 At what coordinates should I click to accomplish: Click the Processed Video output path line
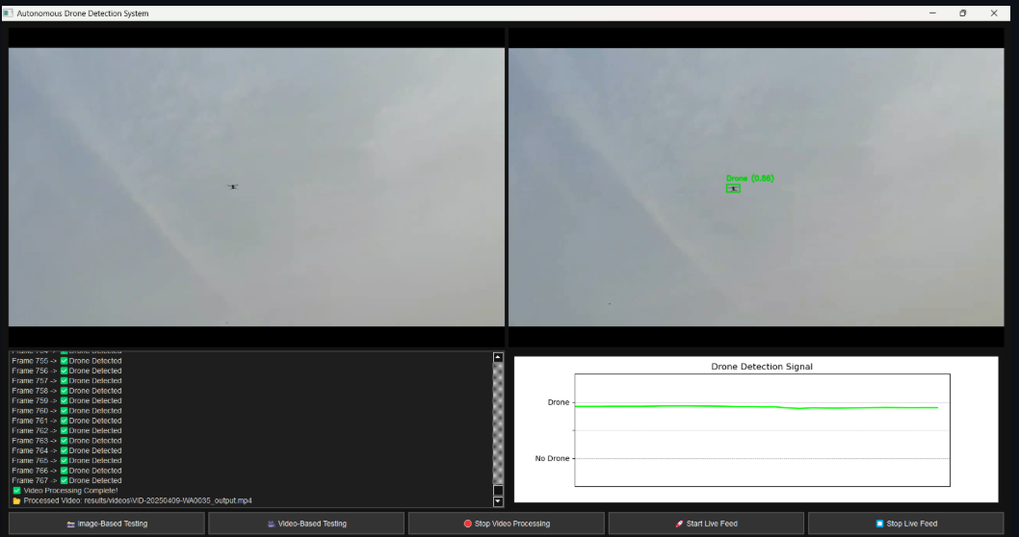click(x=137, y=500)
